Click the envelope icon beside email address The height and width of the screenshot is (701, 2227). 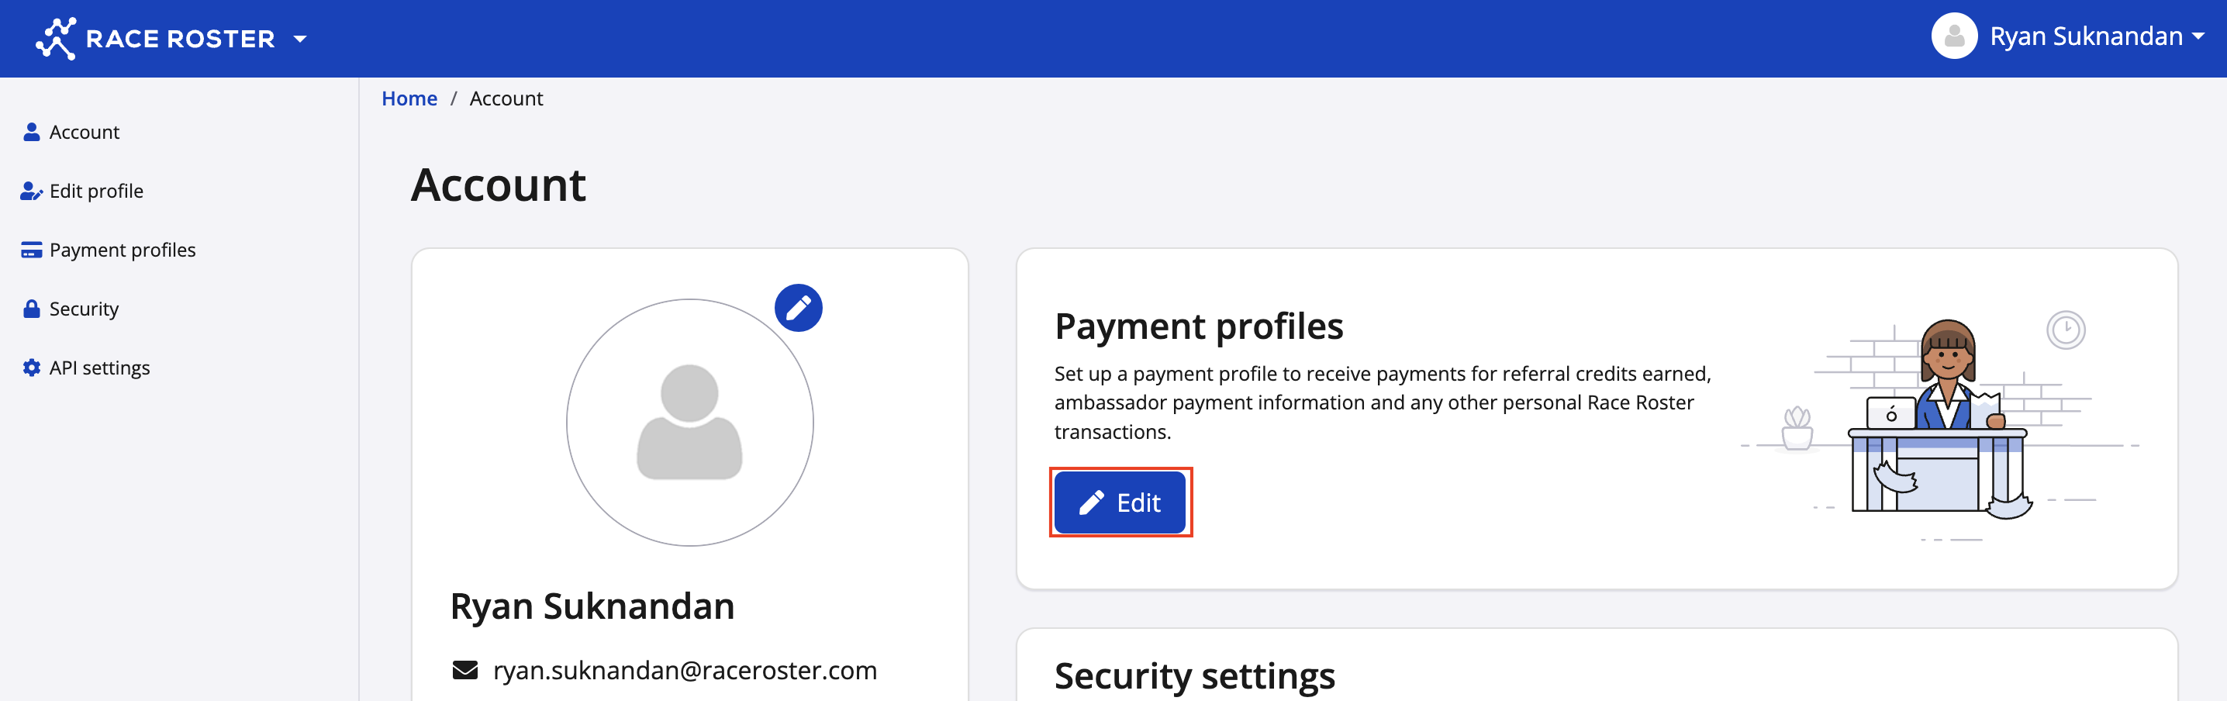(465, 670)
